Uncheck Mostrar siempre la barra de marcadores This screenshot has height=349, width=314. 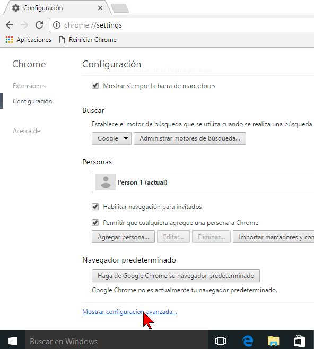point(95,85)
